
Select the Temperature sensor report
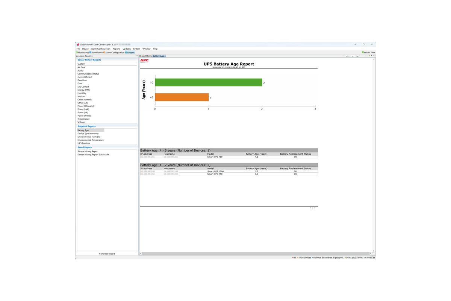(83, 119)
